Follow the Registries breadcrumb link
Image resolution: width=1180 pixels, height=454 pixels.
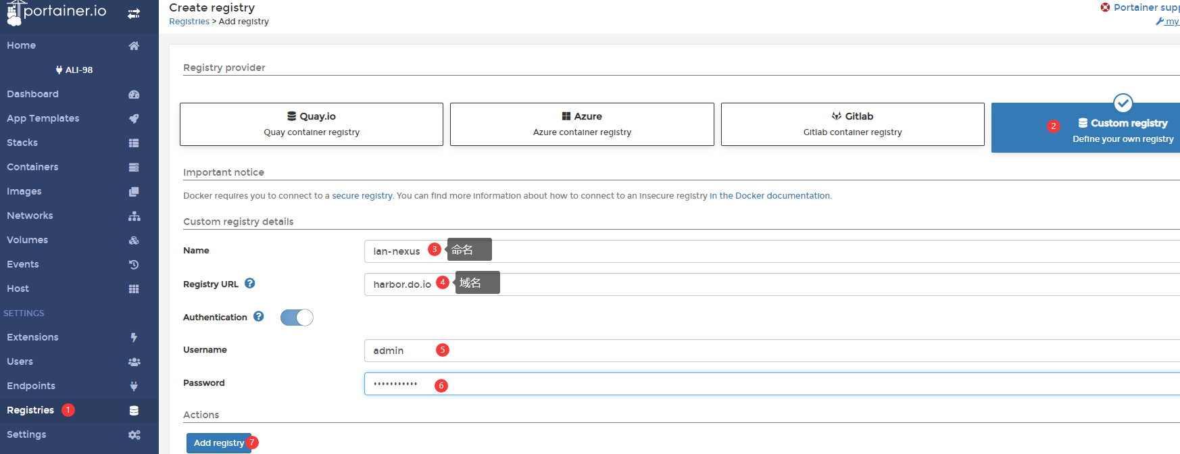pyautogui.click(x=189, y=22)
